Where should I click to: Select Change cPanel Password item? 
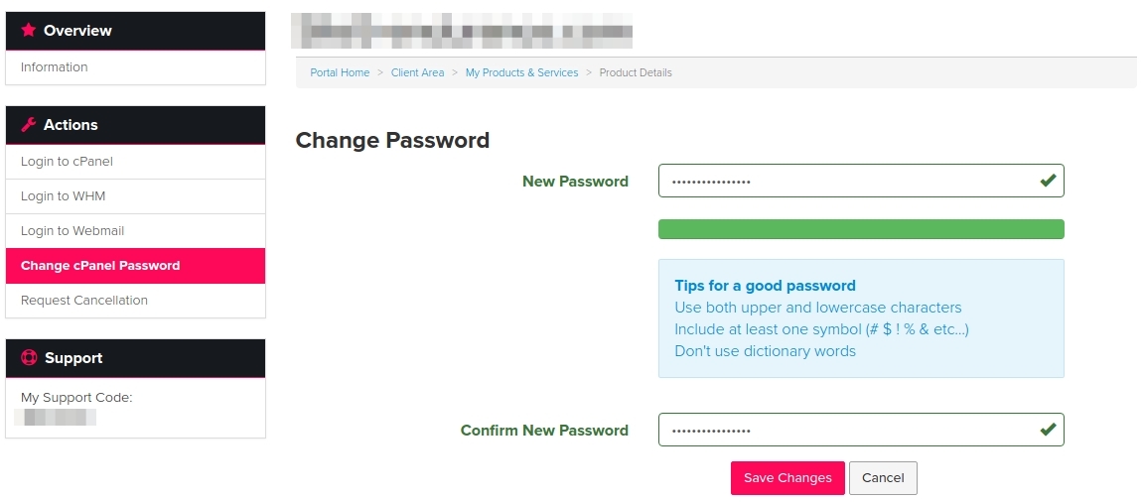click(100, 266)
